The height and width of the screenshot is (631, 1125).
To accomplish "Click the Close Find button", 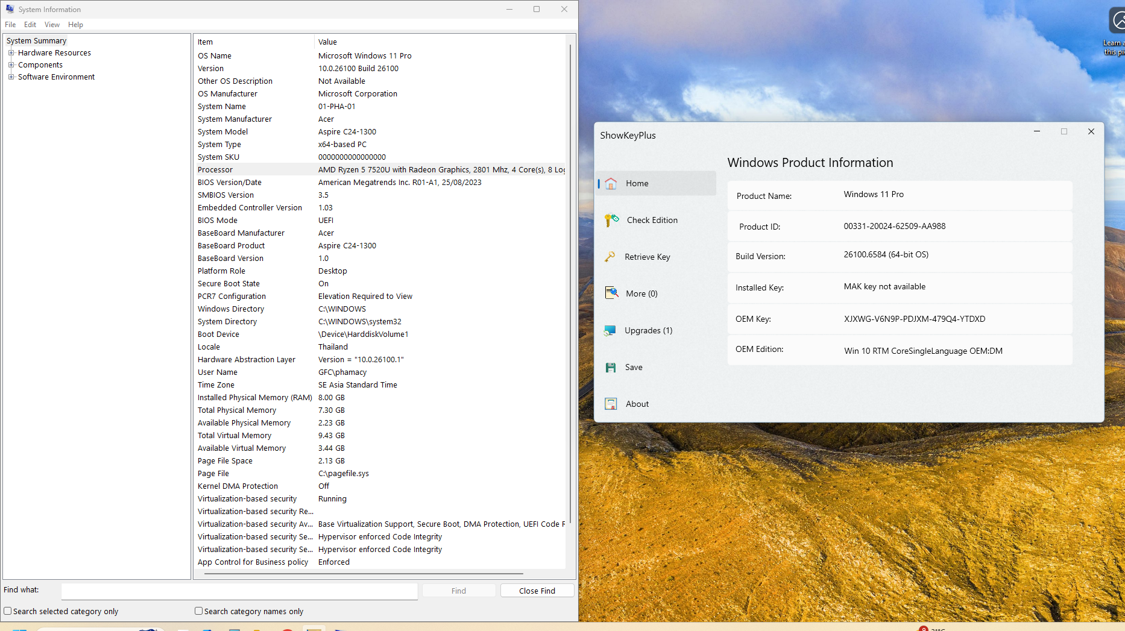I will tap(537, 591).
